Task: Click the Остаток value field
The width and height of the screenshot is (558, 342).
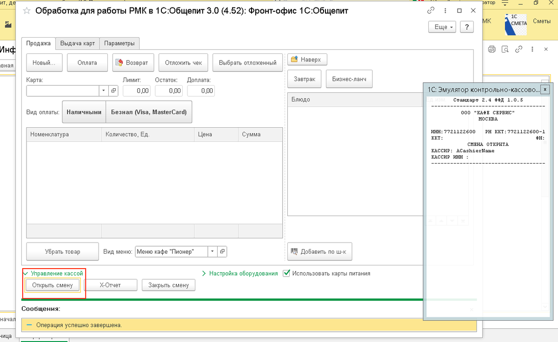Action: click(x=169, y=91)
